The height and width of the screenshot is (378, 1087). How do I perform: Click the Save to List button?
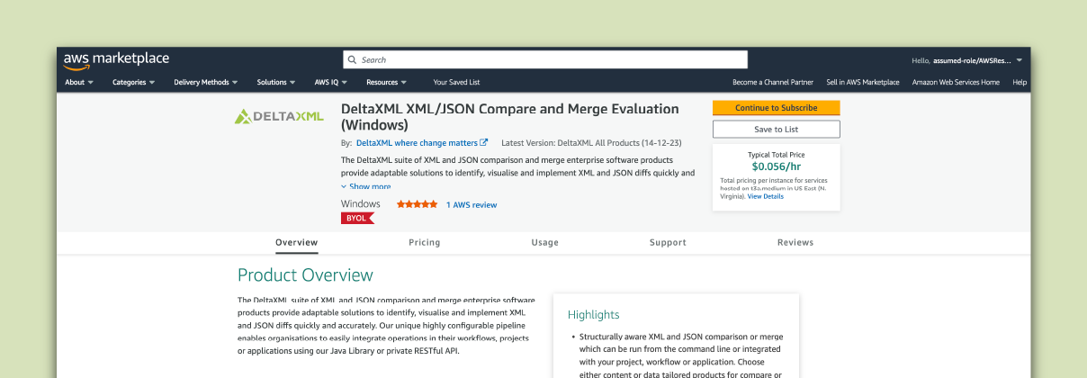(776, 130)
